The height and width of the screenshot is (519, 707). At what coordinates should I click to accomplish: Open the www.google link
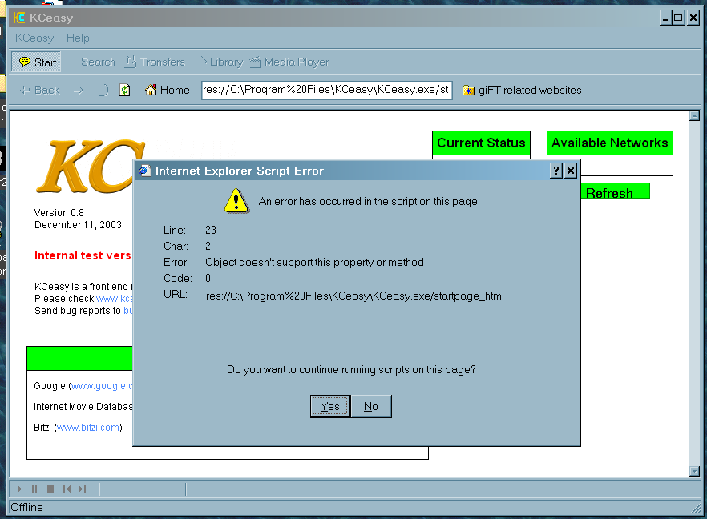tap(102, 386)
